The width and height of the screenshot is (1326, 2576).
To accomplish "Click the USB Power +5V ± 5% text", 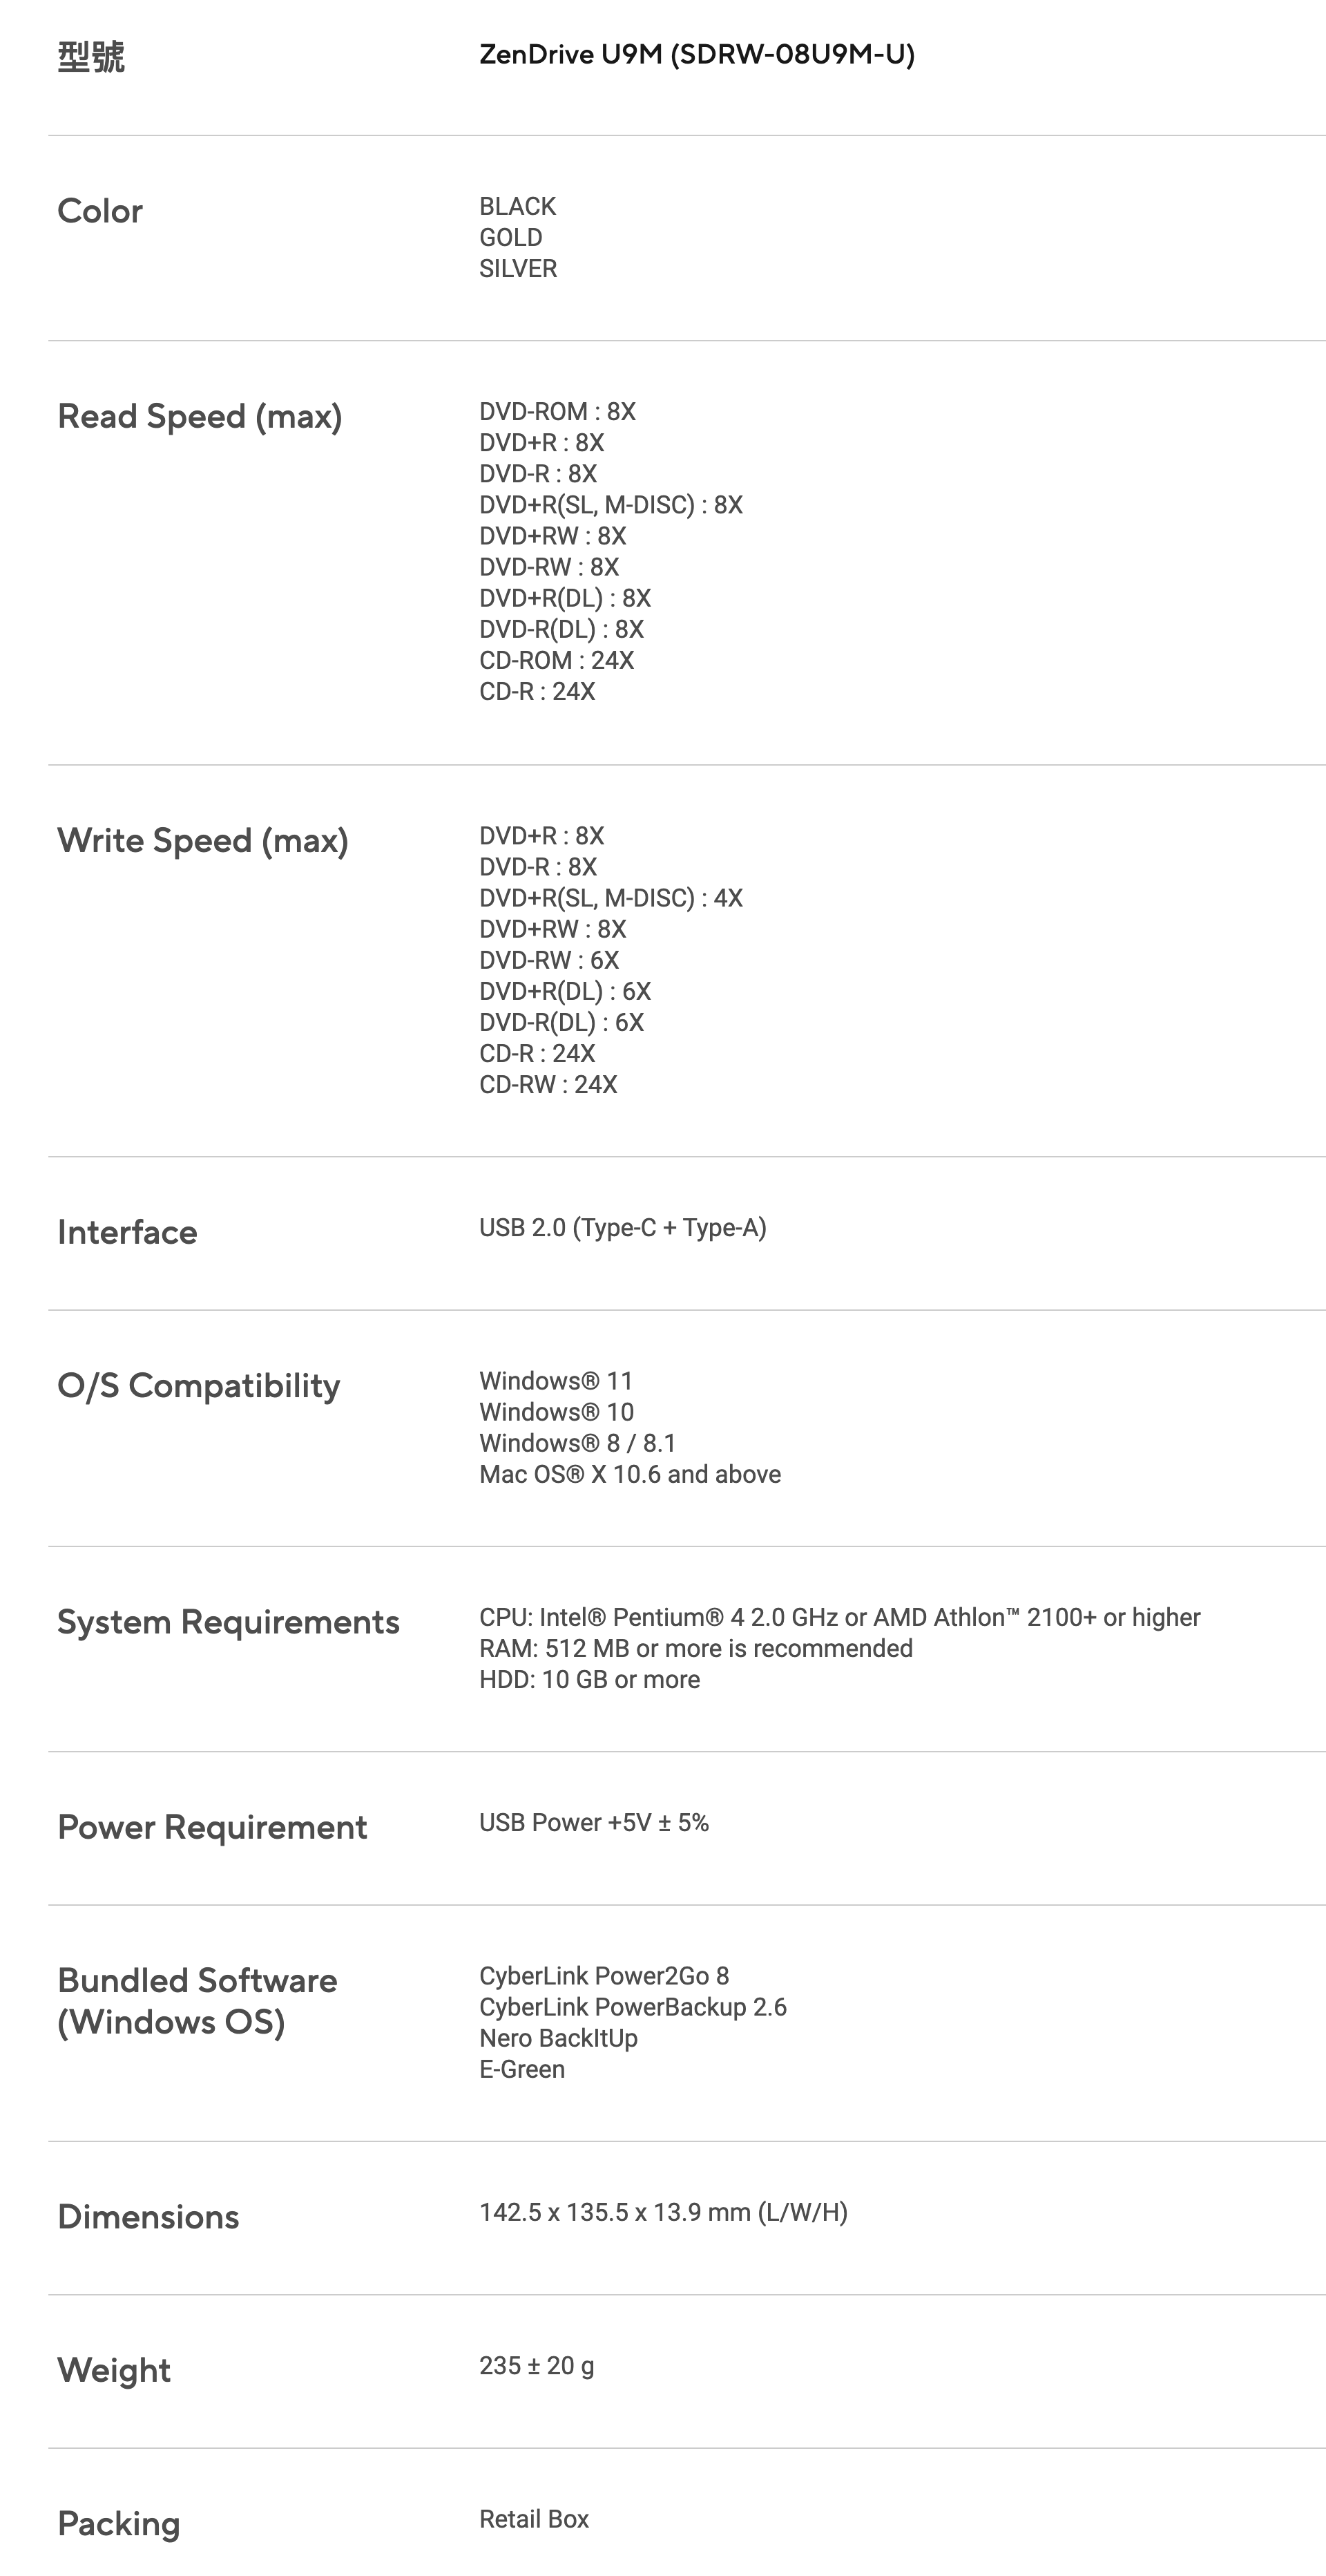I will point(593,1823).
